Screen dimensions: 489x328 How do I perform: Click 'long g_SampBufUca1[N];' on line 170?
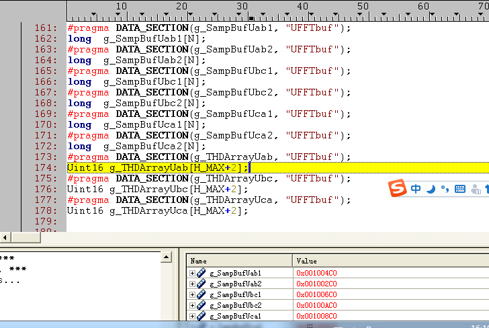136,125
